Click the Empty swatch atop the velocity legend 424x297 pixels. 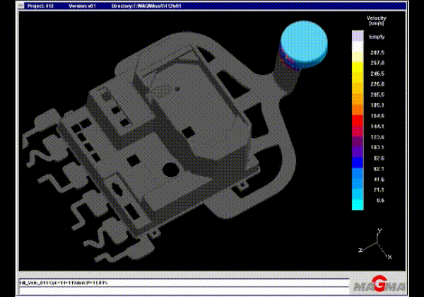click(358, 36)
